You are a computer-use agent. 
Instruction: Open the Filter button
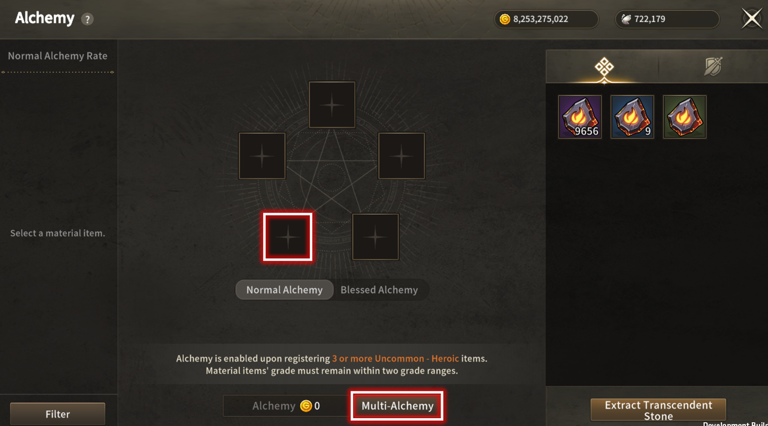pyautogui.click(x=57, y=414)
